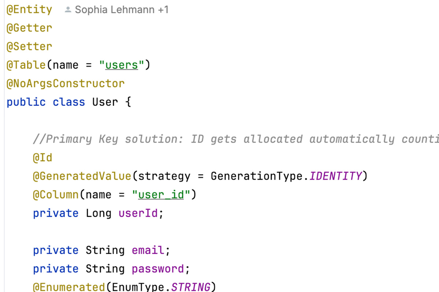This screenshot has height=292, width=439.
Task: Click the GenerationType class reference
Action: tap(257, 176)
